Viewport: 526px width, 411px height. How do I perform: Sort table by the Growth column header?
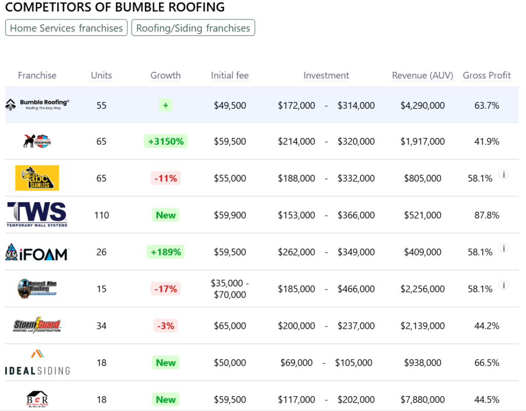(x=165, y=75)
